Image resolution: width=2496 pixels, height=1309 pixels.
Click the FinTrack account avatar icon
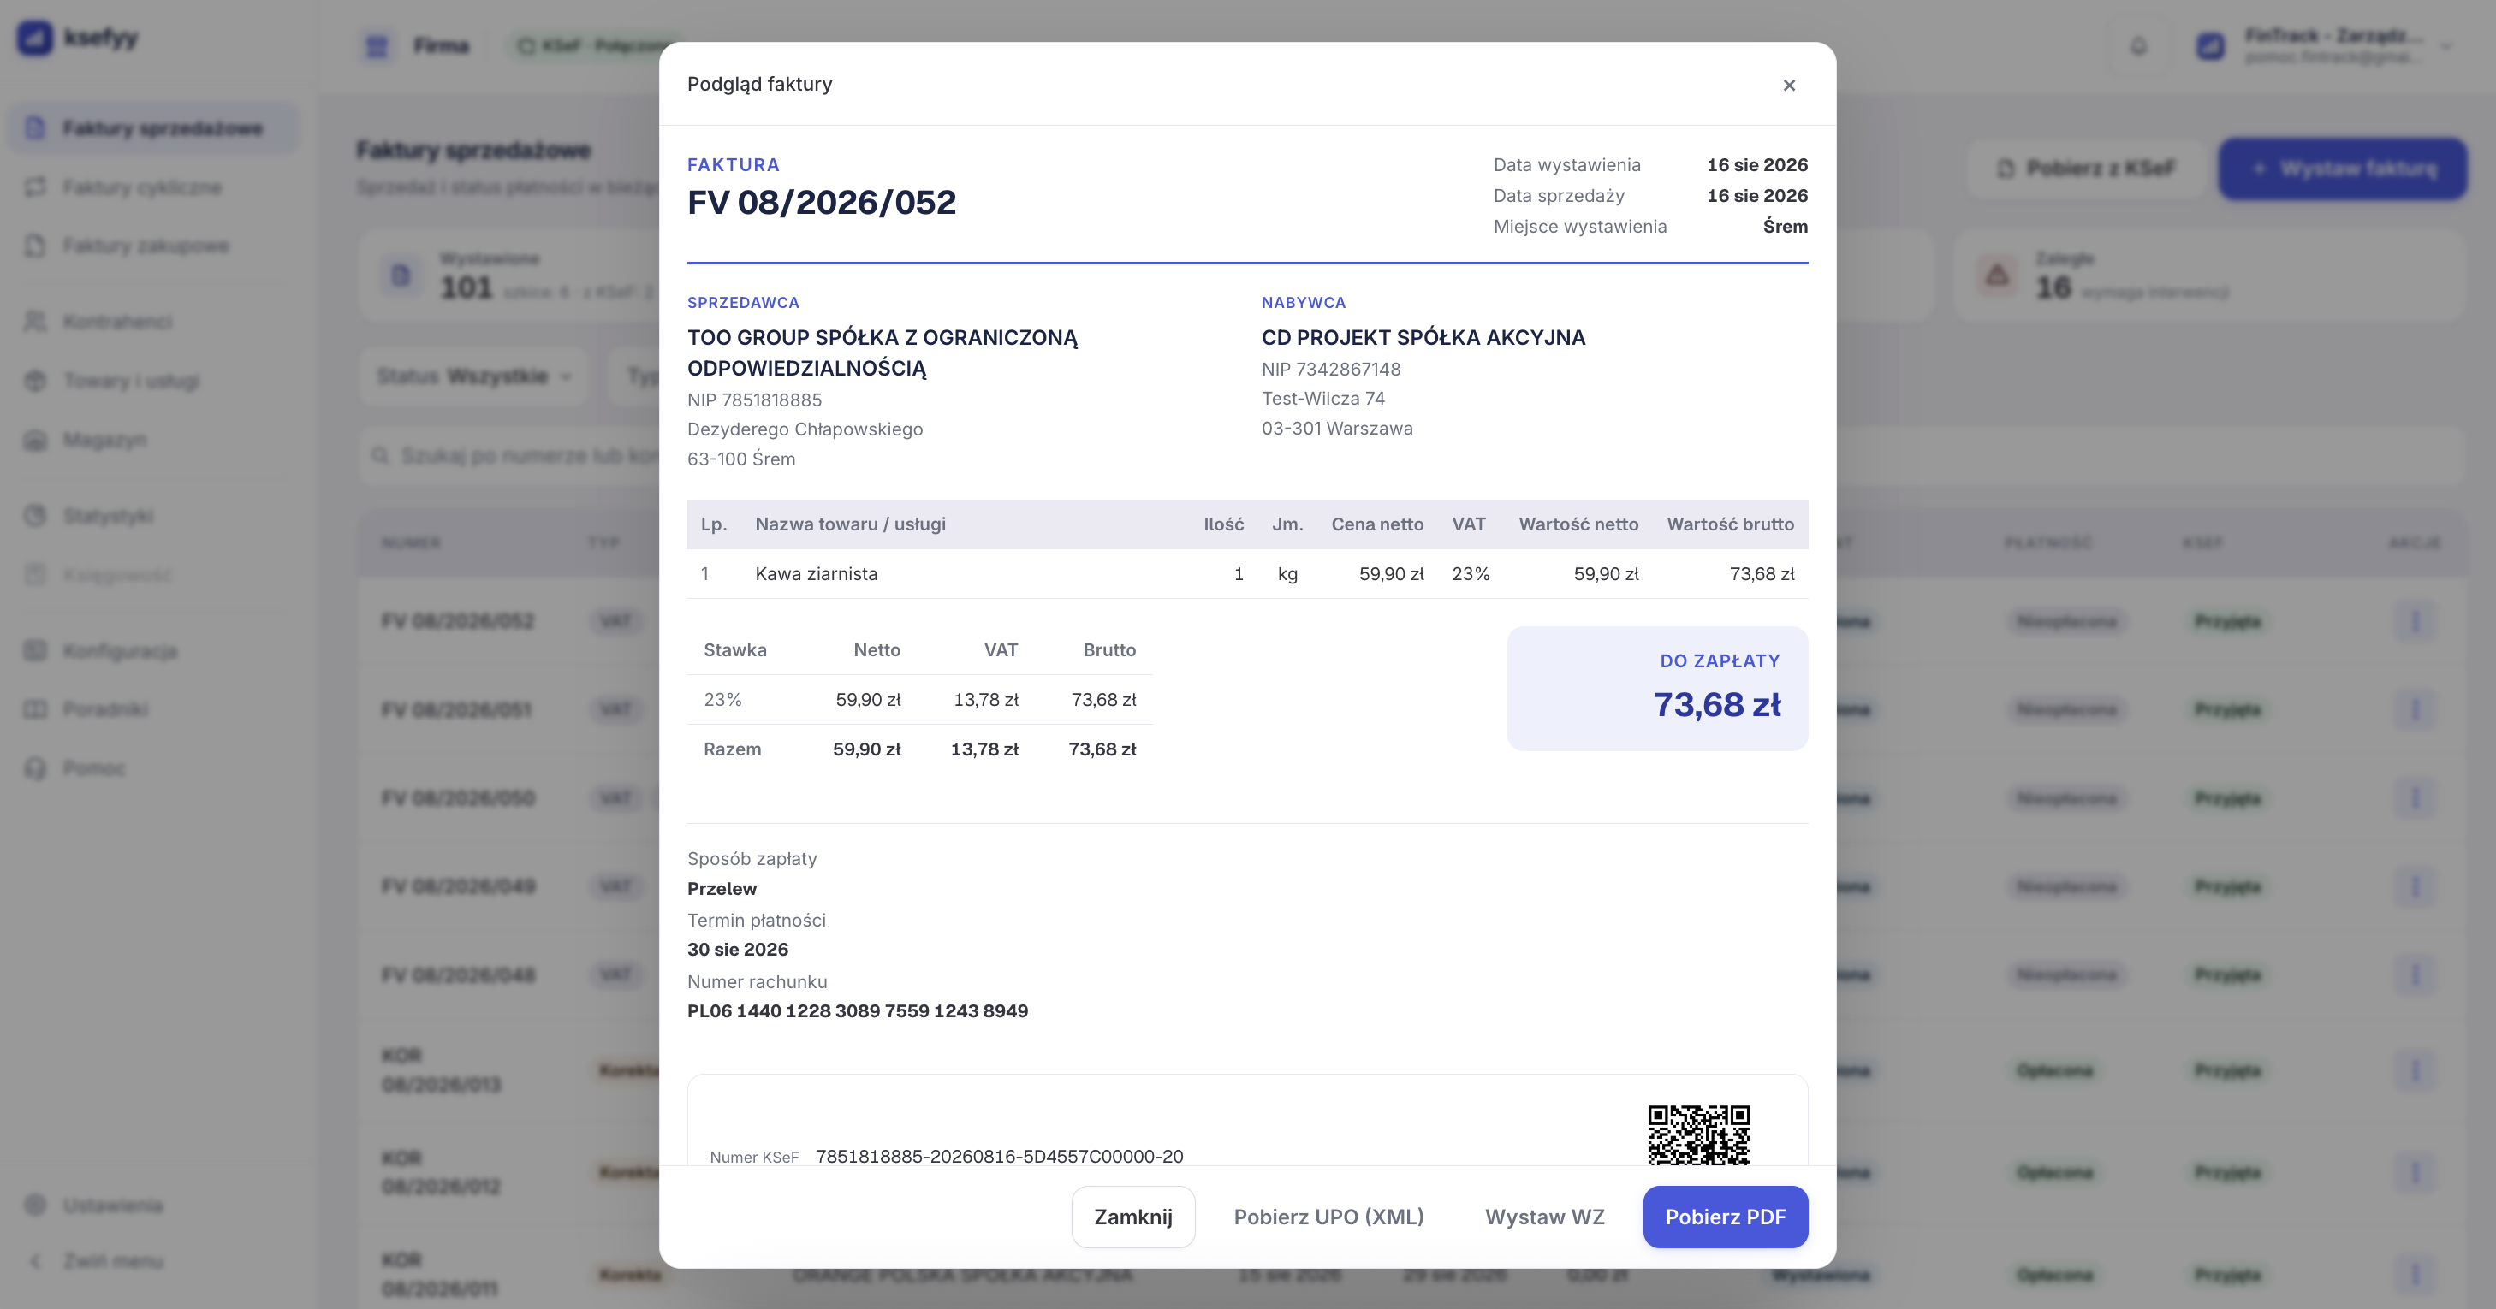[2210, 45]
